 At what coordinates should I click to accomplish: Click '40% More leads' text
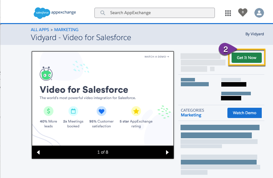[48, 124]
